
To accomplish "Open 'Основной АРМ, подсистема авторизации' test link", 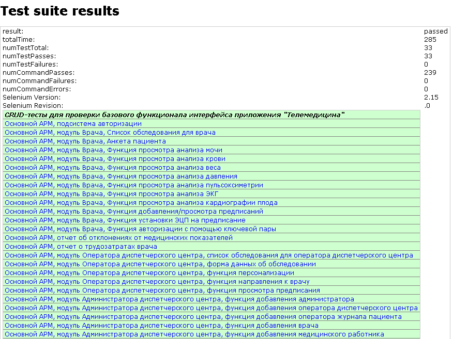I will 73,124.
